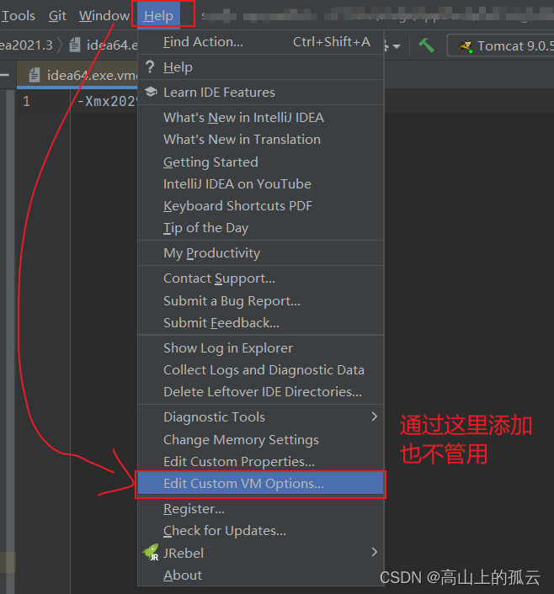Click line number 1 in gutter
The width and height of the screenshot is (554, 594).
(26, 101)
